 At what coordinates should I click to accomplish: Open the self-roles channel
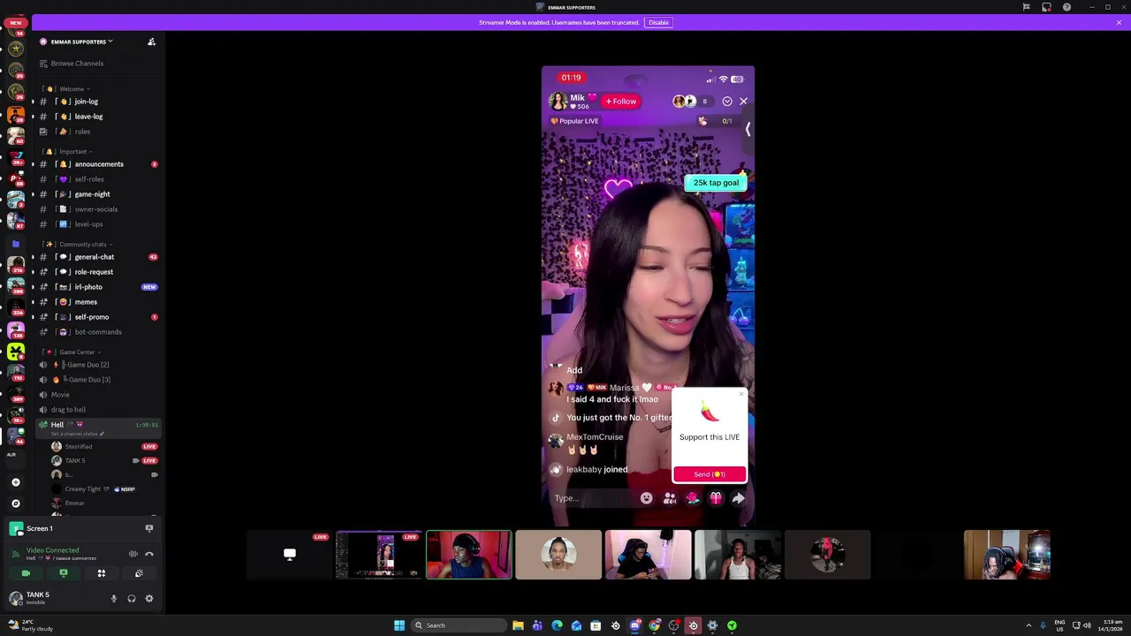click(97, 179)
